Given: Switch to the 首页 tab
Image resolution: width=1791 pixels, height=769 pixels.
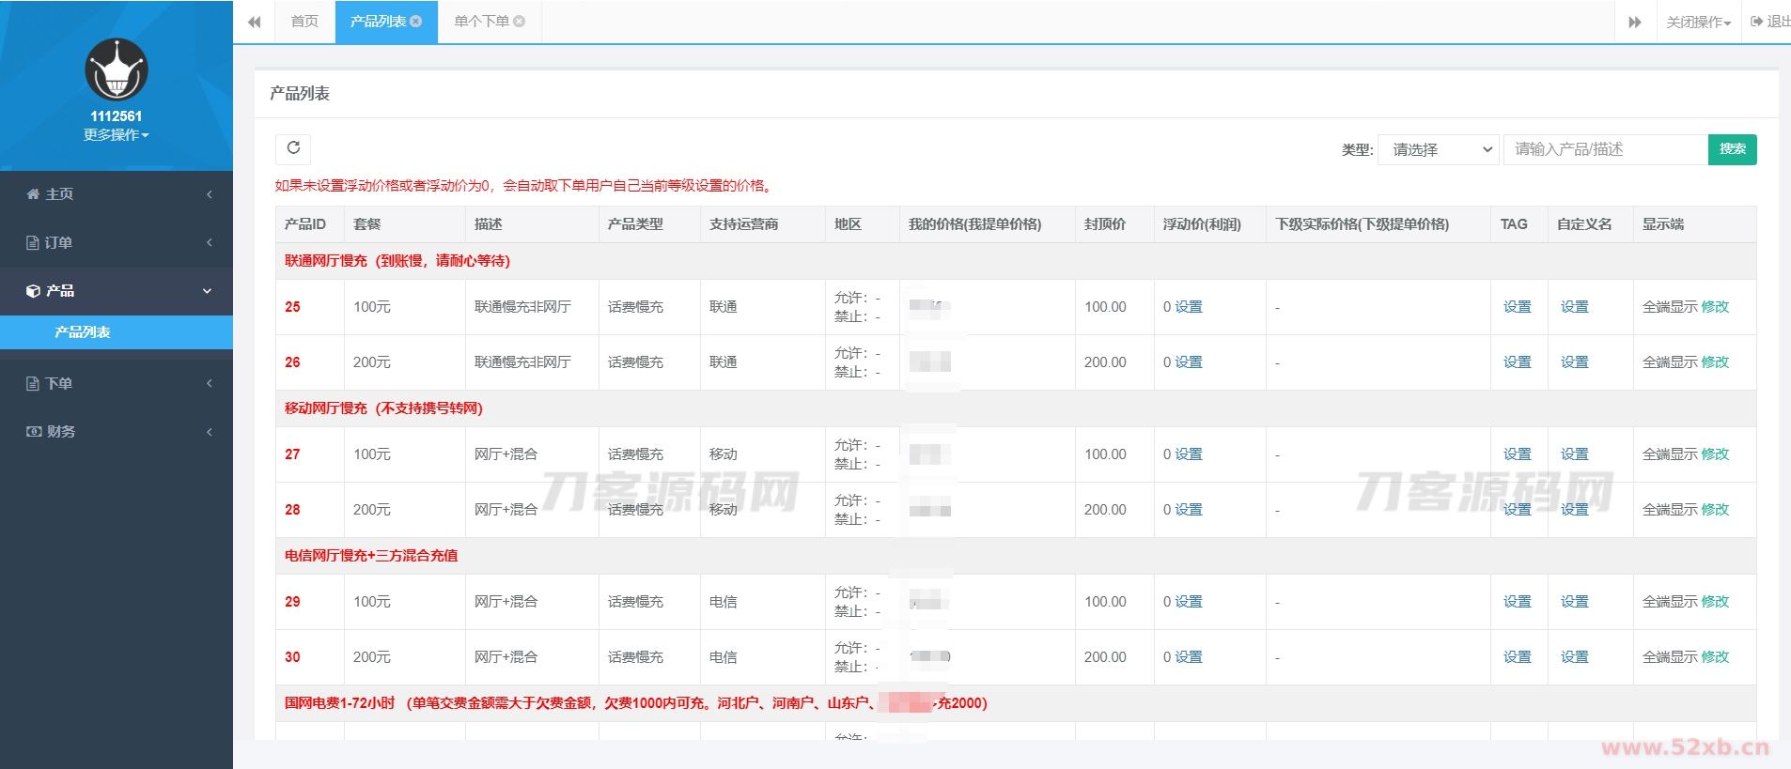Looking at the screenshot, I should (304, 22).
